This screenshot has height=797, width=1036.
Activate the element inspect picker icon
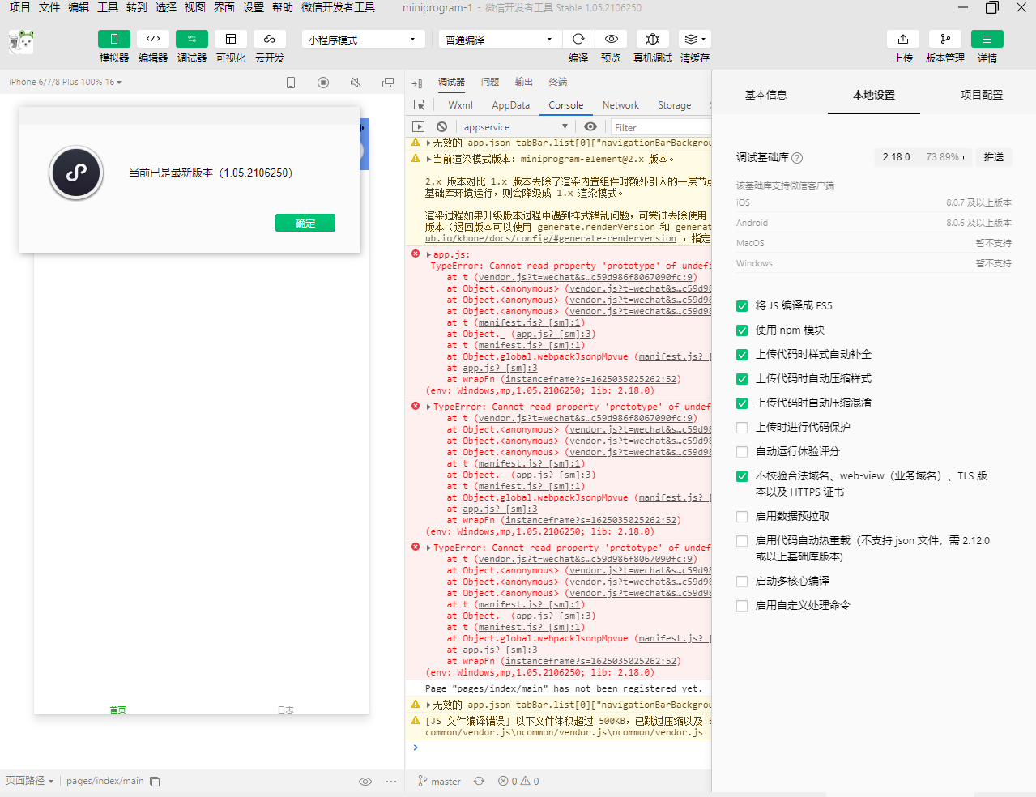click(419, 105)
